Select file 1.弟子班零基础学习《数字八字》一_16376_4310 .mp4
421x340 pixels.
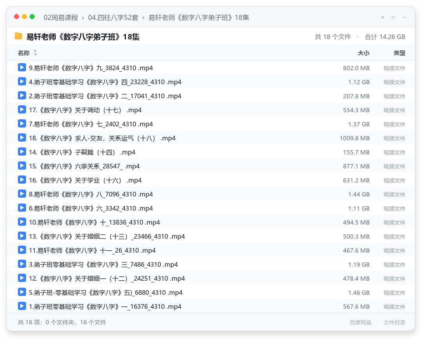pyautogui.click(x=210, y=306)
